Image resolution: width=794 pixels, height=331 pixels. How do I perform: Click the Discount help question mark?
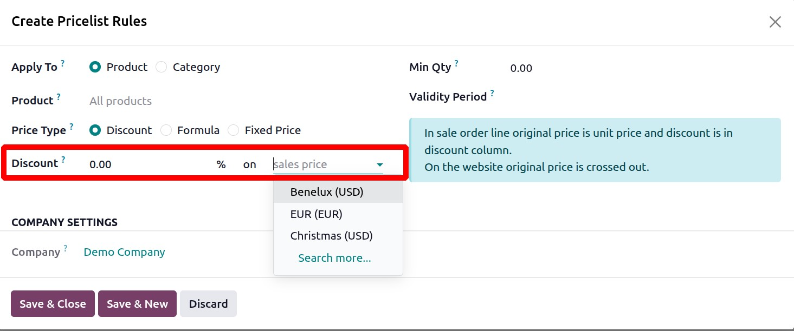(63, 160)
